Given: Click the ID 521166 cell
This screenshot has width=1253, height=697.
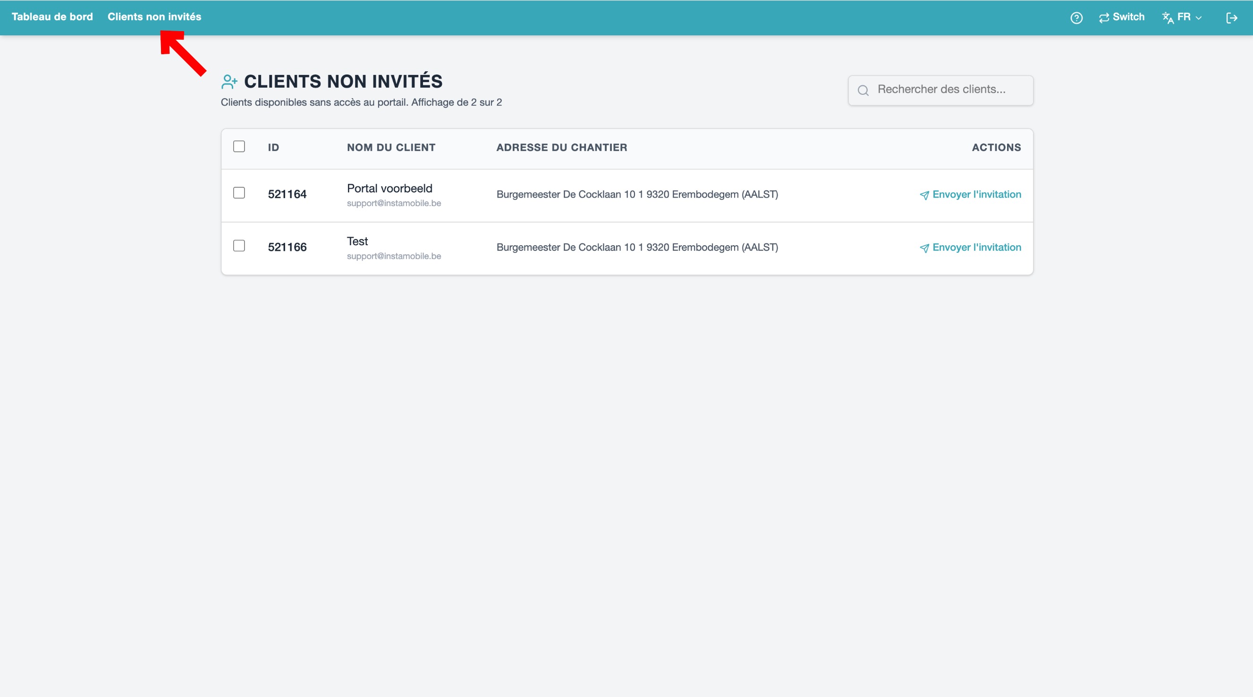Looking at the screenshot, I should (x=287, y=247).
